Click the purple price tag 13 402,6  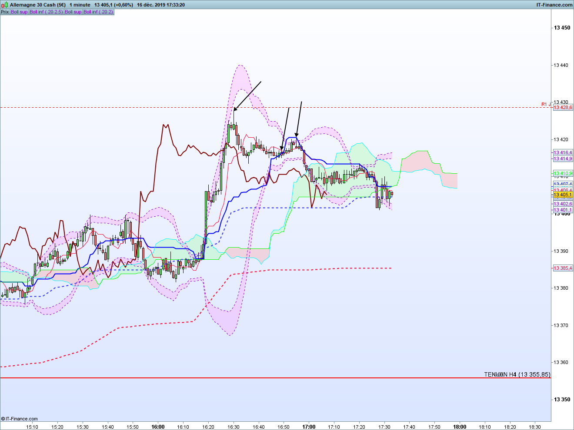563,204
